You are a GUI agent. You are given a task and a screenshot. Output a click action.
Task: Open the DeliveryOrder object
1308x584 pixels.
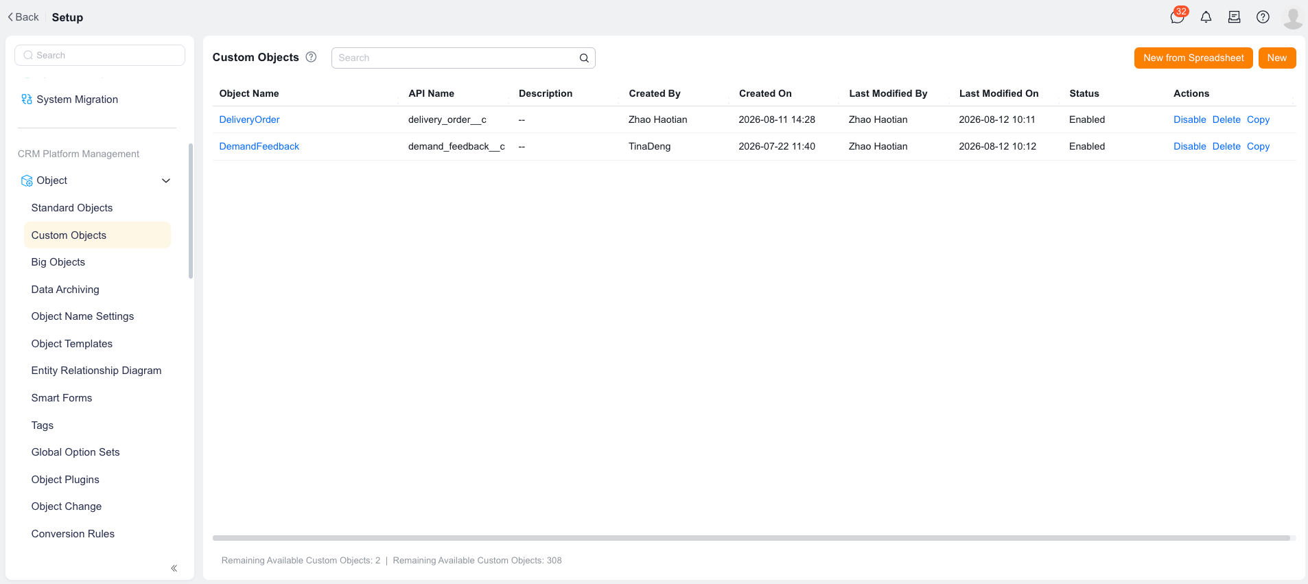coord(249,119)
